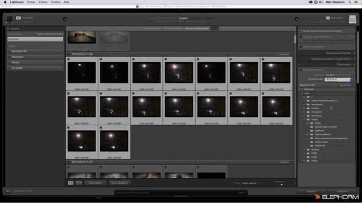Viewport: 362px width, 203px height.
Task: Click the destination hard drive icon
Action: coord(352,19)
